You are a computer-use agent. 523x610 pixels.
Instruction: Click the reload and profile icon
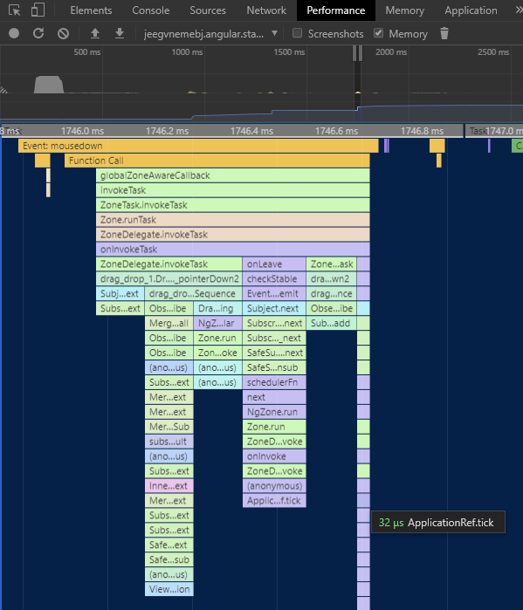point(38,33)
